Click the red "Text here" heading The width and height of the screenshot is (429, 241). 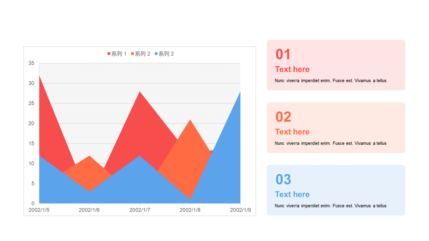click(x=292, y=69)
